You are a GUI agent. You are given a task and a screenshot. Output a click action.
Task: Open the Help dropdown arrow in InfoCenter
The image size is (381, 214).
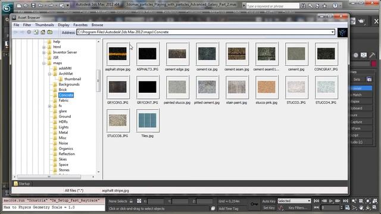tap(340, 6)
